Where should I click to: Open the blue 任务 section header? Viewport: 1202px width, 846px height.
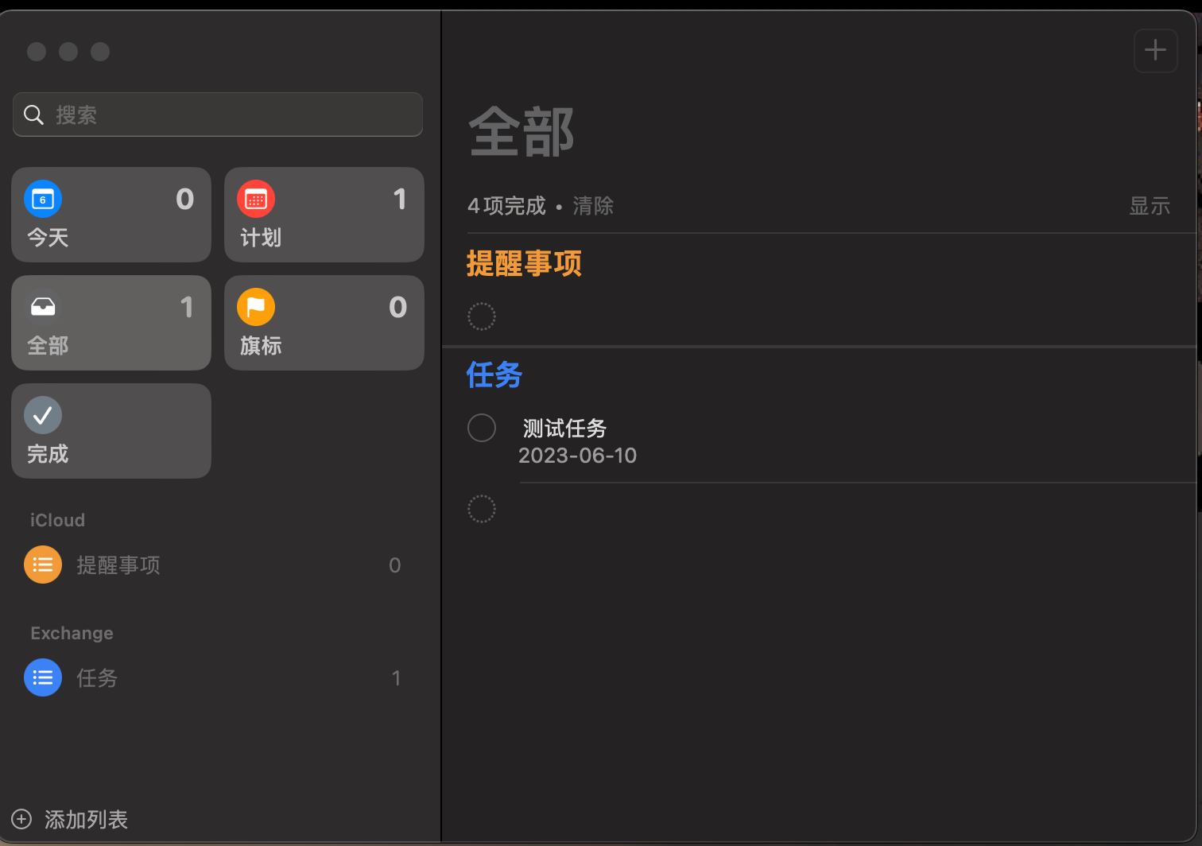pyautogui.click(x=494, y=374)
